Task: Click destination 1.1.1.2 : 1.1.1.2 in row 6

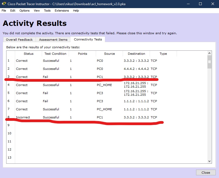Action: [136, 101]
